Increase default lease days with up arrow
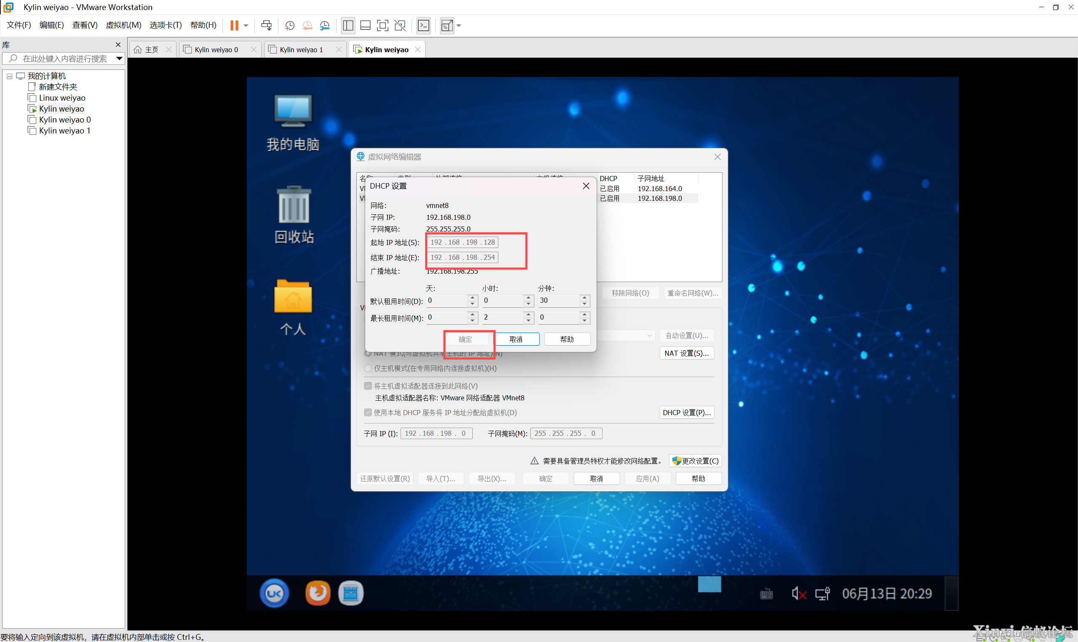The image size is (1078, 642). click(x=473, y=298)
